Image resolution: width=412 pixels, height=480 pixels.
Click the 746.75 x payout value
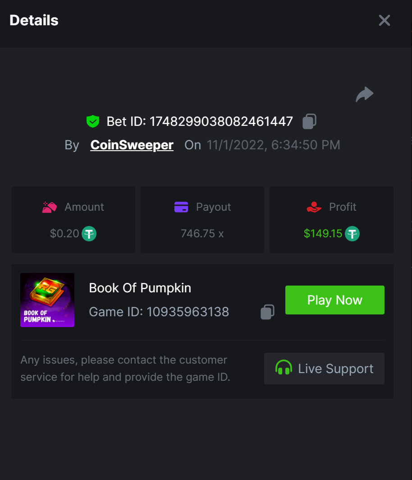point(202,234)
